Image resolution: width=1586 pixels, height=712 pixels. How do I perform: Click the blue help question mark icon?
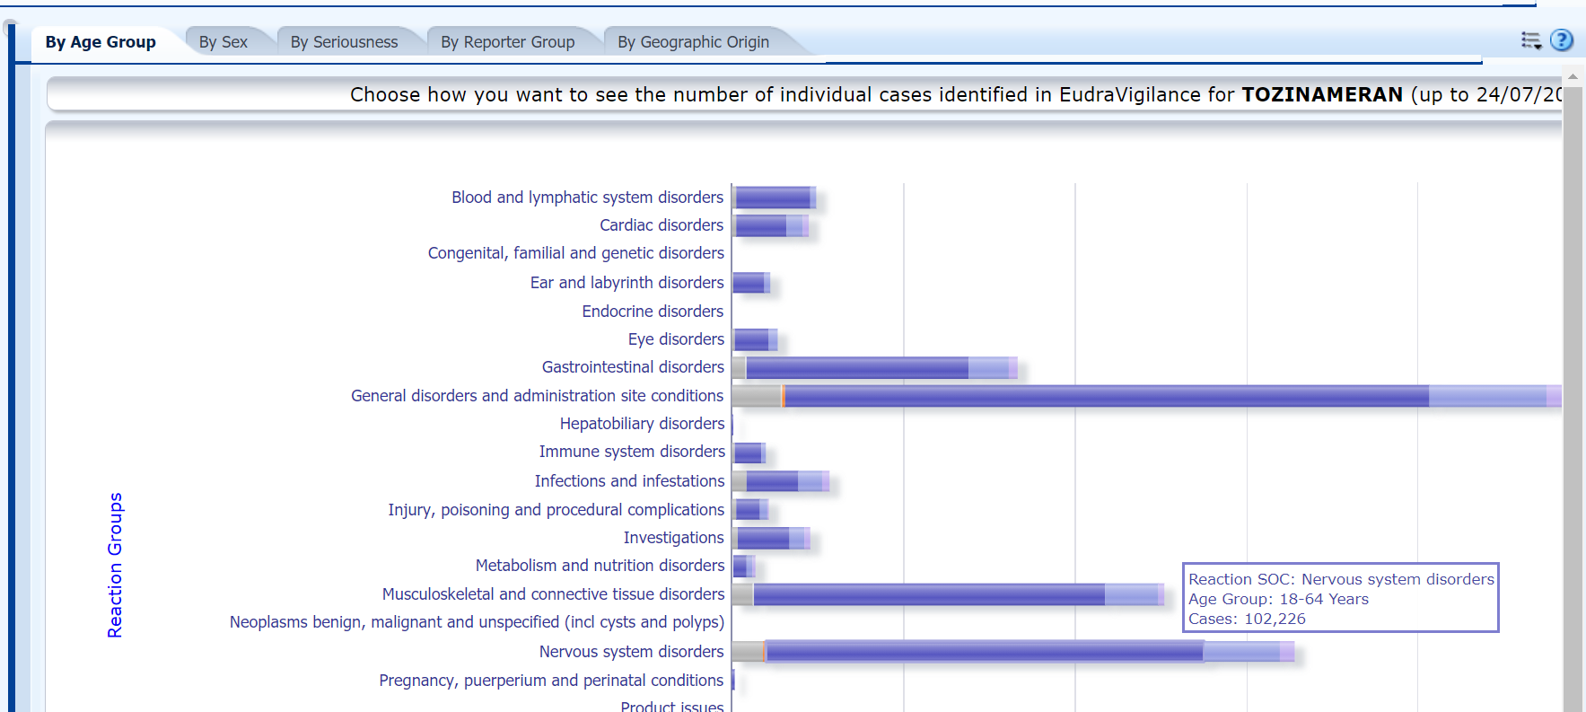(x=1562, y=40)
